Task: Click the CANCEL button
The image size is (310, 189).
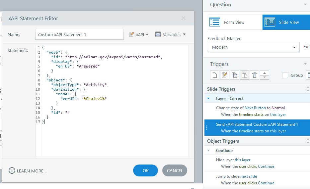Action: click(175, 170)
